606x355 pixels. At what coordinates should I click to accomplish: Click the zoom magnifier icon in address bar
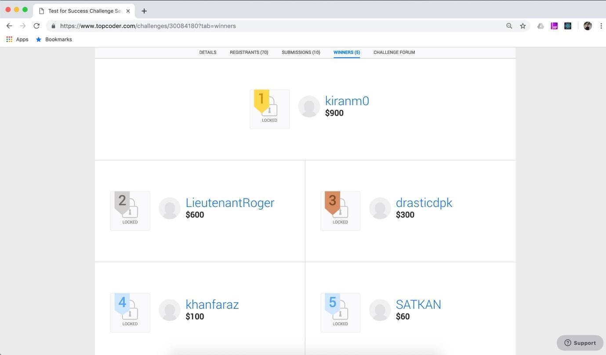coord(509,26)
